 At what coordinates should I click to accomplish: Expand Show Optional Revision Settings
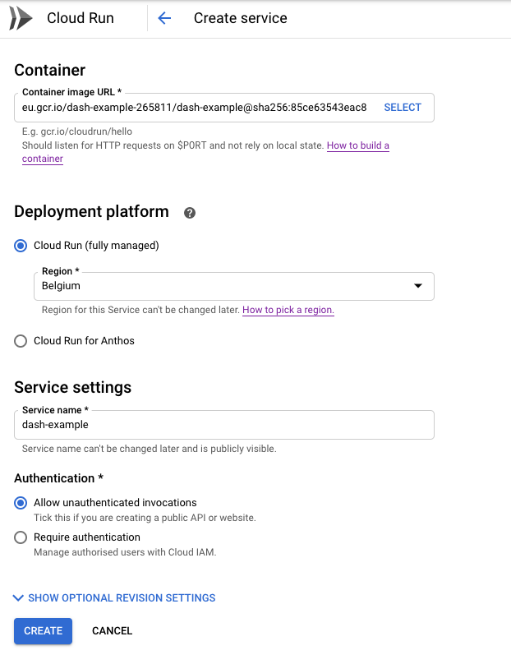[114, 598]
